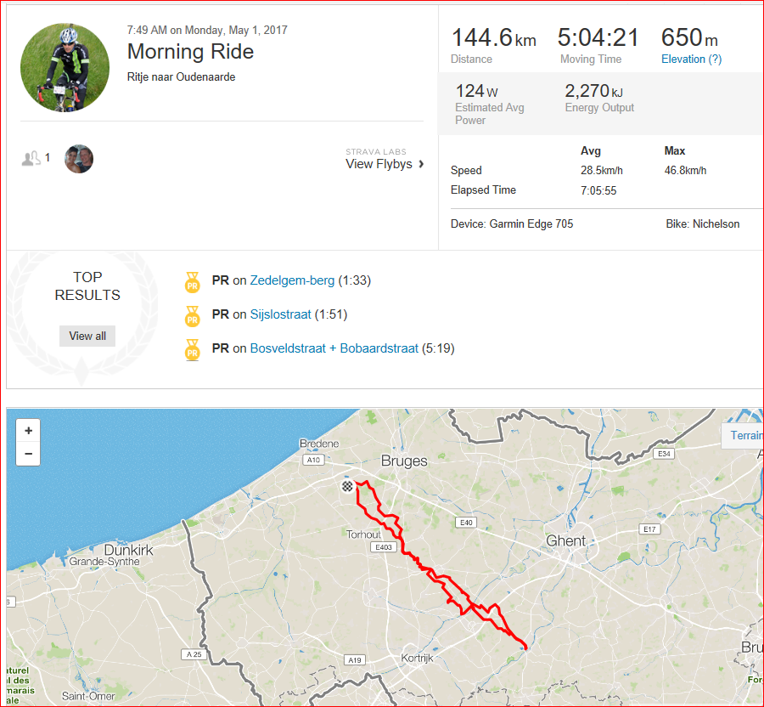The width and height of the screenshot is (764, 707).
Task: Open the Zedelgem-berg segment link
Action: point(292,280)
